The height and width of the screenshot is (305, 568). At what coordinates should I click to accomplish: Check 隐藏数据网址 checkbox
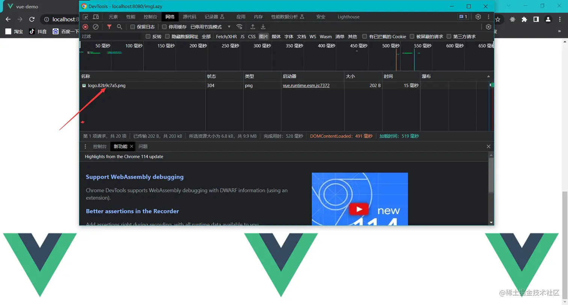tap(168, 36)
